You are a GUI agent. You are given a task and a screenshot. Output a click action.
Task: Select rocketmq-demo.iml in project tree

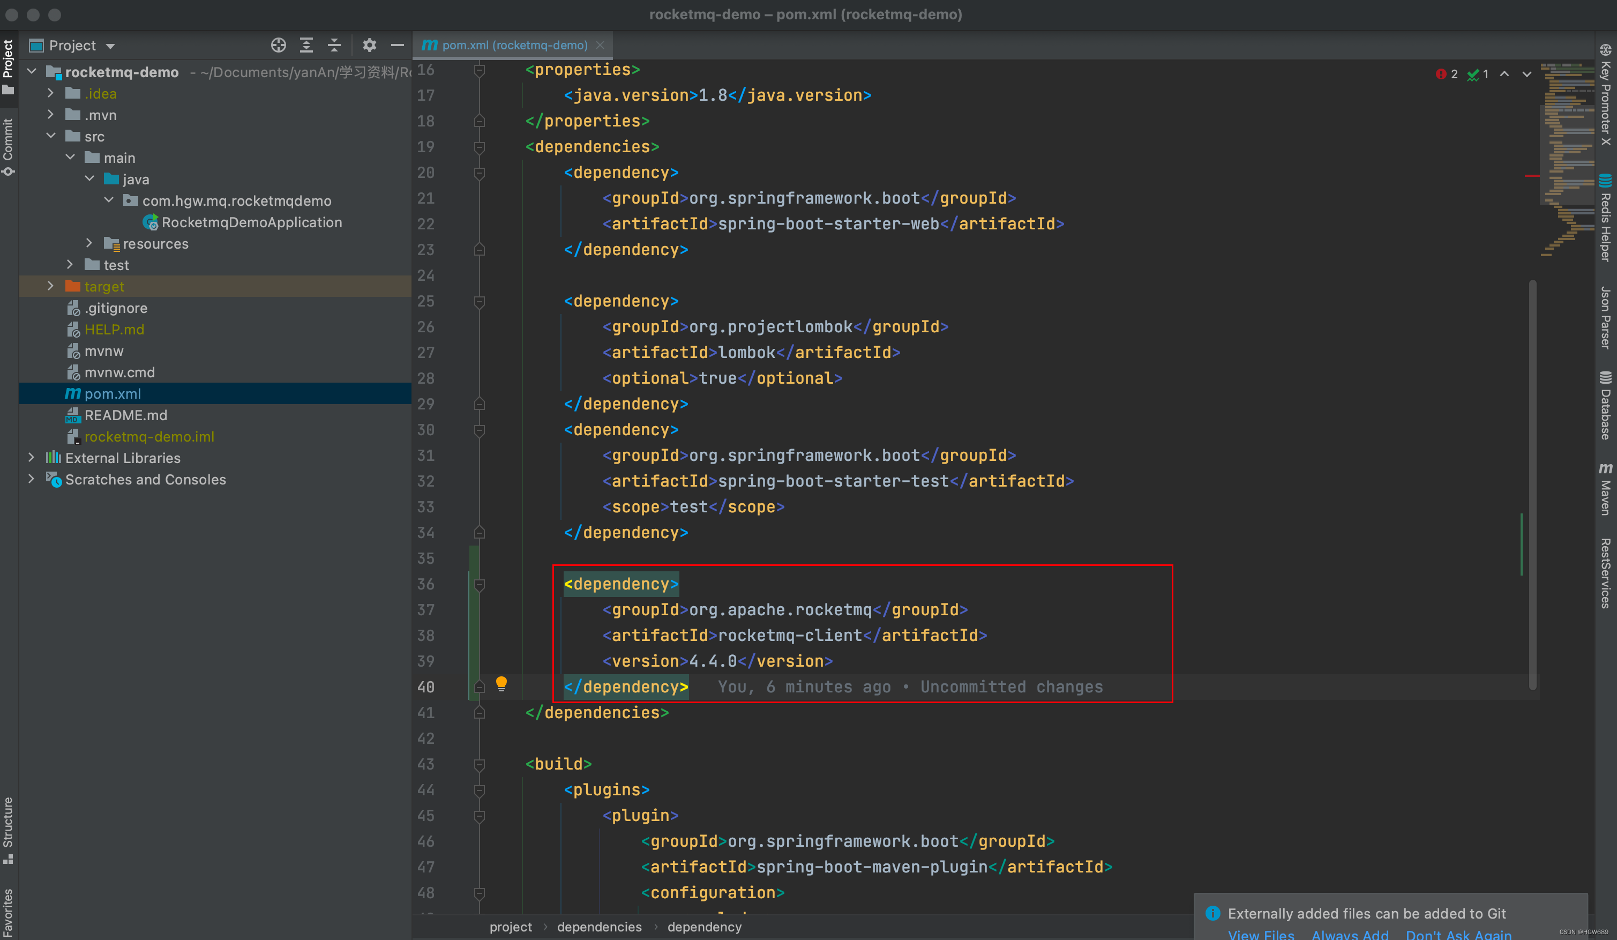coord(149,437)
